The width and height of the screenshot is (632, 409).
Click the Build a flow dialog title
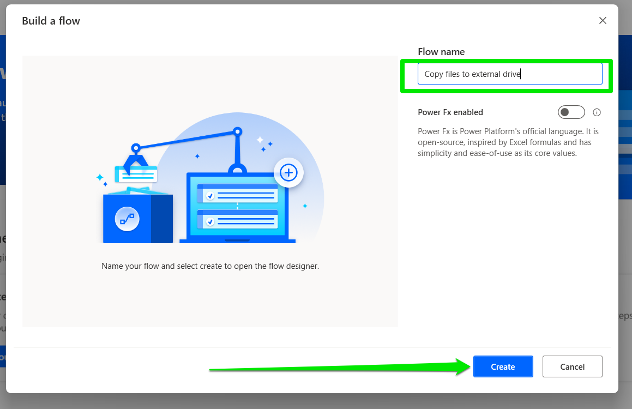51,21
